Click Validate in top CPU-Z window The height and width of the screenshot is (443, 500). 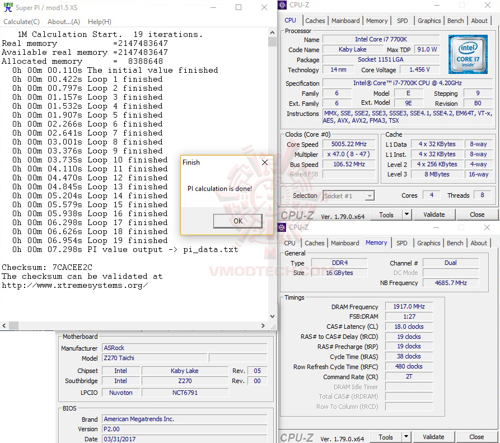click(x=434, y=214)
